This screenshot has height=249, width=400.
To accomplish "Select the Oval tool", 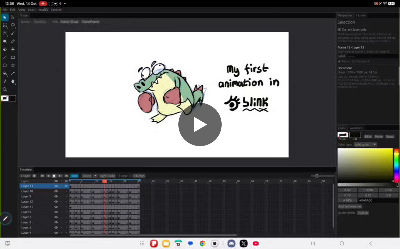I will tap(5, 65).
